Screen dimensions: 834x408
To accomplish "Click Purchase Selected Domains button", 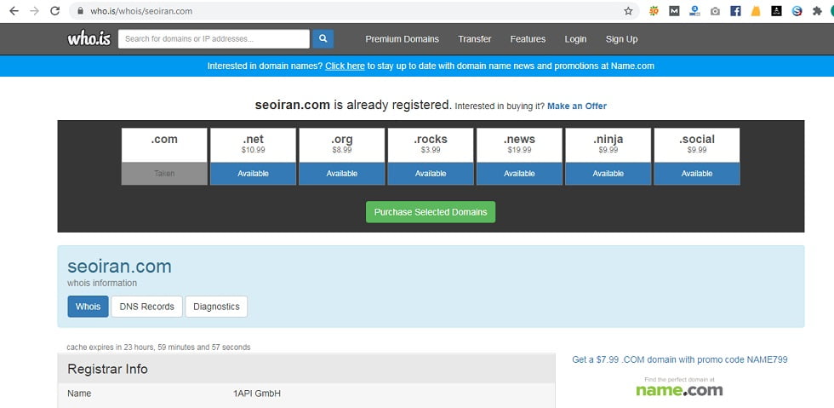I will (431, 212).
